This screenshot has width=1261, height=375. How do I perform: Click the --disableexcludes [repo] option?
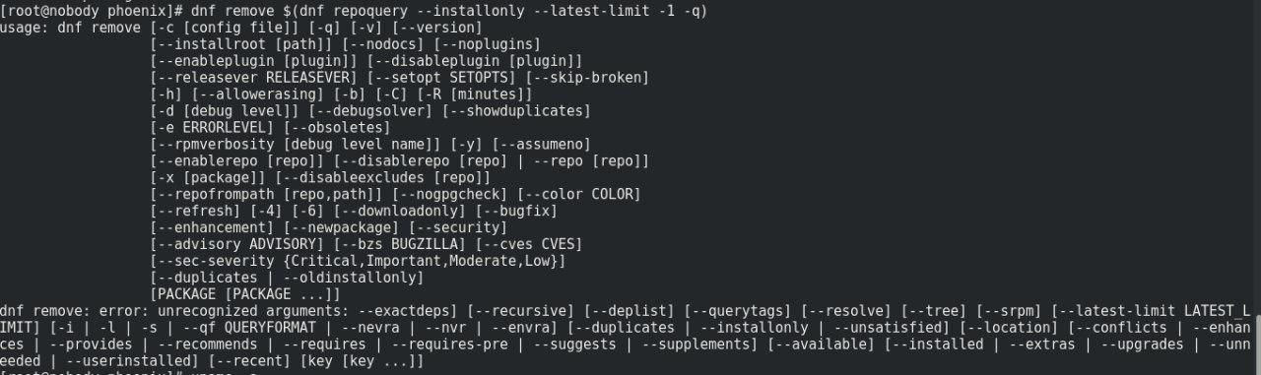pos(383,179)
